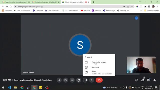The image size is (160, 90).
Task: Open Other bookmarks folder
Action: (x=151, y=10)
